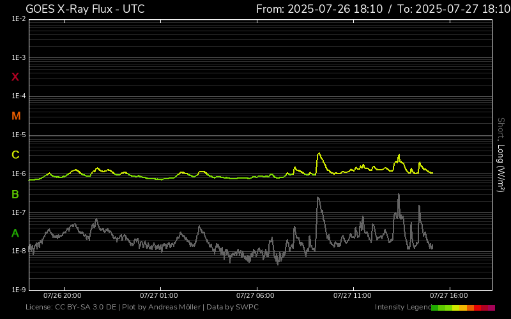The image size is (511, 319).
Task: Click the 07/26 20:00 time axis label
Action: point(62,296)
